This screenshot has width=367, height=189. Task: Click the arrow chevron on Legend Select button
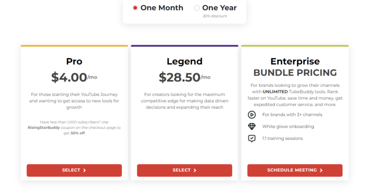pyautogui.click(x=195, y=170)
